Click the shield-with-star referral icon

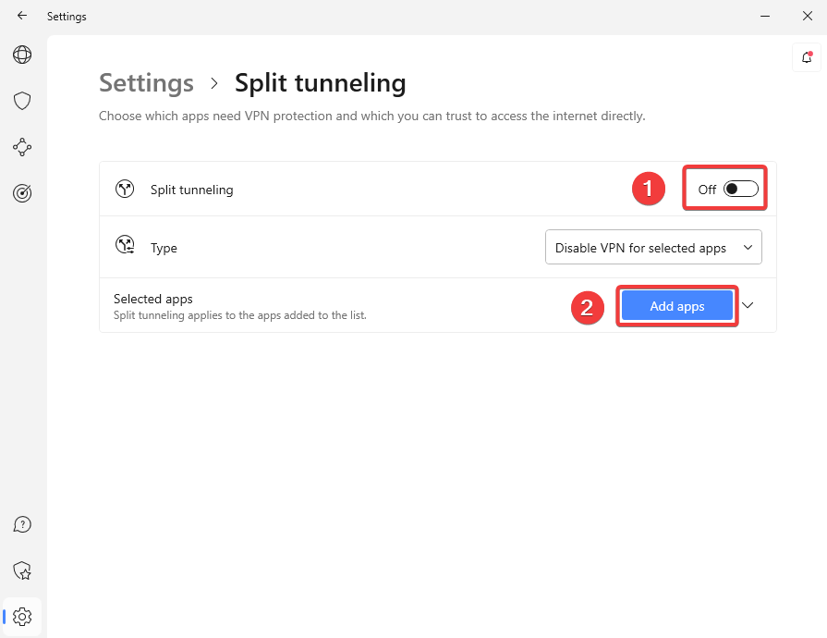click(21, 571)
